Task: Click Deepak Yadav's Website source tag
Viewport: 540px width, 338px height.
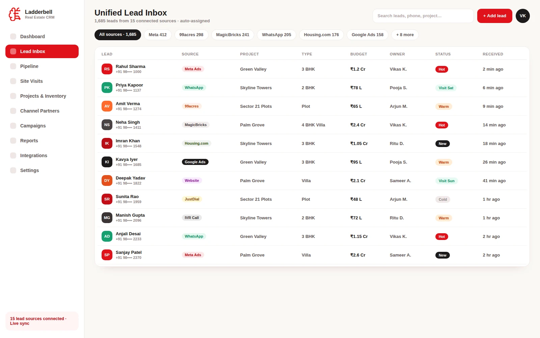Action: point(192,180)
